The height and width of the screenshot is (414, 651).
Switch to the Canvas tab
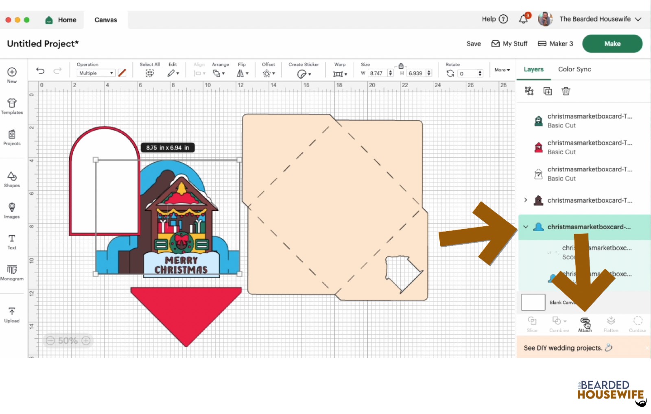point(106,20)
